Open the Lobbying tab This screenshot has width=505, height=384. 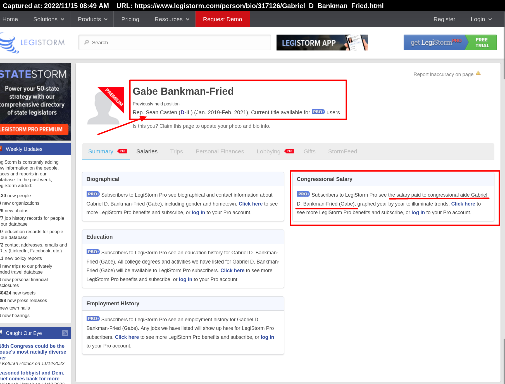point(268,151)
